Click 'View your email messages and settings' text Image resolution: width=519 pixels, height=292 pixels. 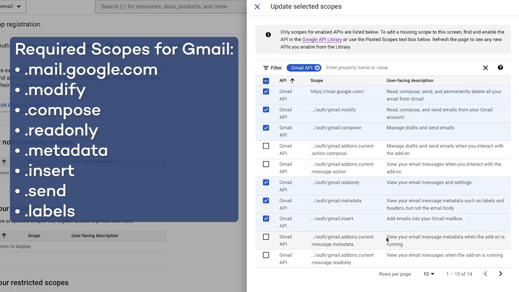click(429, 182)
